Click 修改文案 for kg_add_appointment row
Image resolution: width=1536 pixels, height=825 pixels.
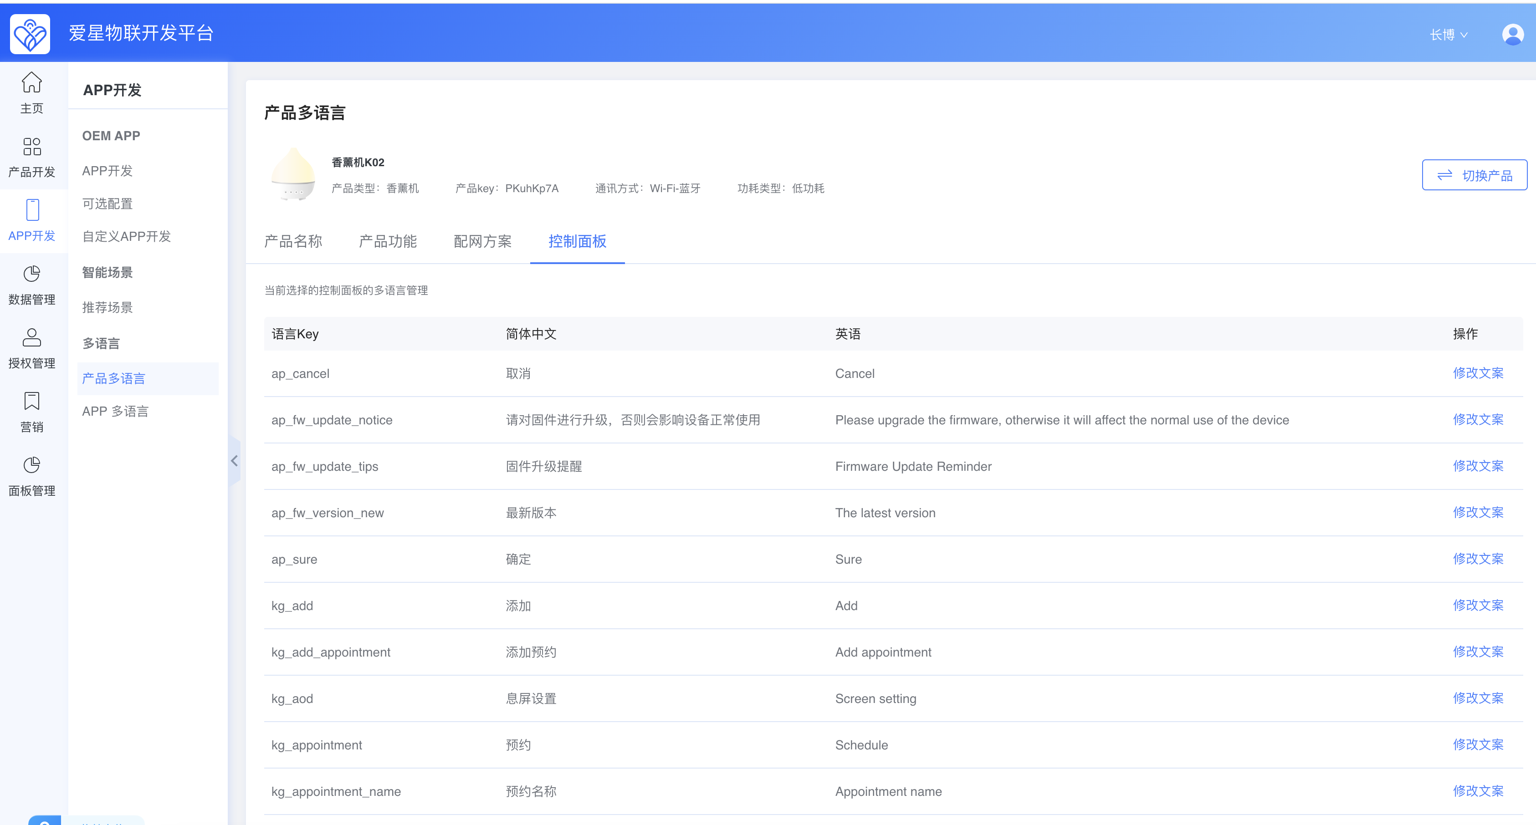click(1478, 652)
